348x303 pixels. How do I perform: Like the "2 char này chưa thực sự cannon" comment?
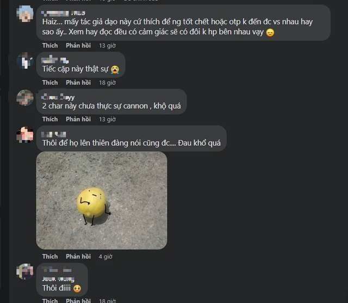50,119
